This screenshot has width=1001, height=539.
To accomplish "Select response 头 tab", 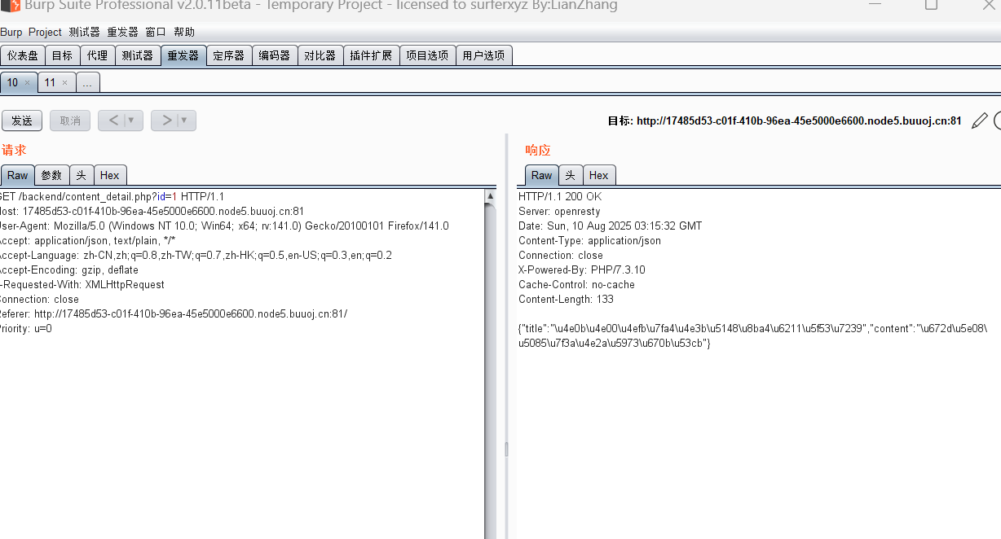I will pyautogui.click(x=571, y=175).
